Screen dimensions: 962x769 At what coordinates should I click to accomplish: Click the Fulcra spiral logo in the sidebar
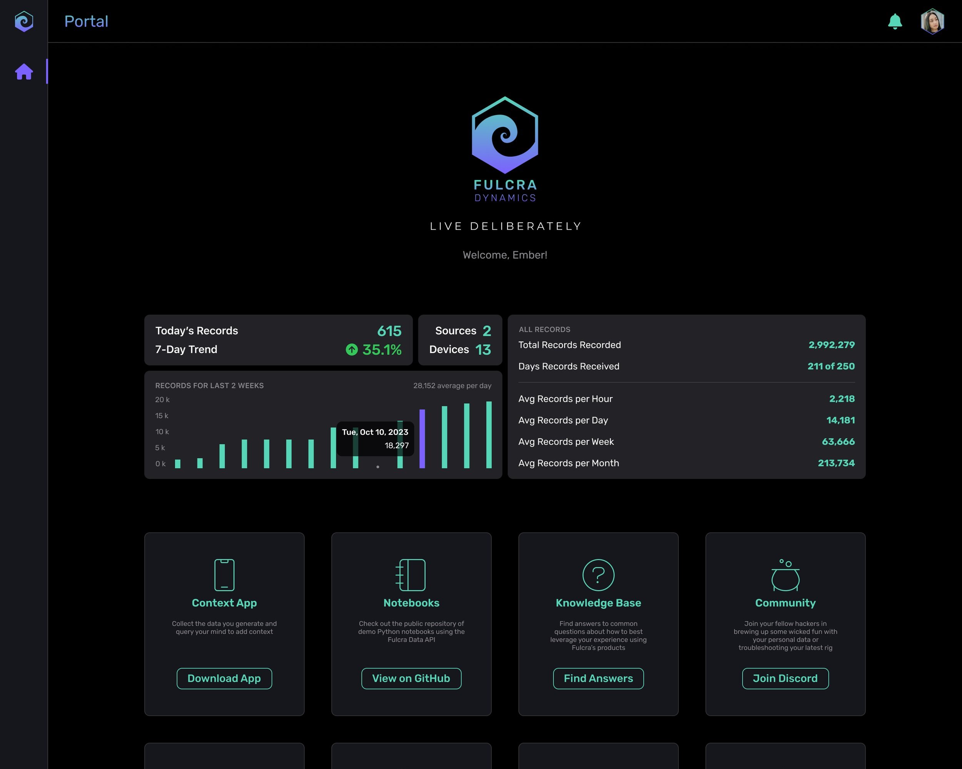click(24, 22)
